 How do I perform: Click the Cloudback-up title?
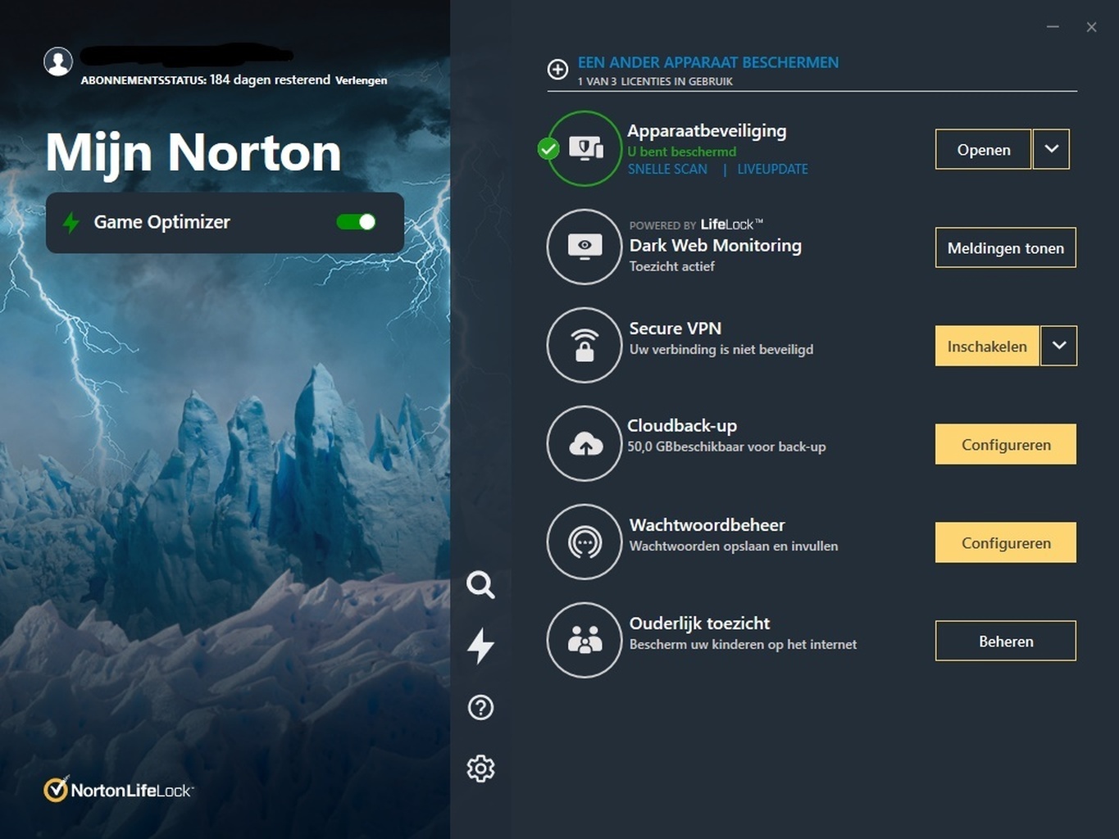[682, 425]
